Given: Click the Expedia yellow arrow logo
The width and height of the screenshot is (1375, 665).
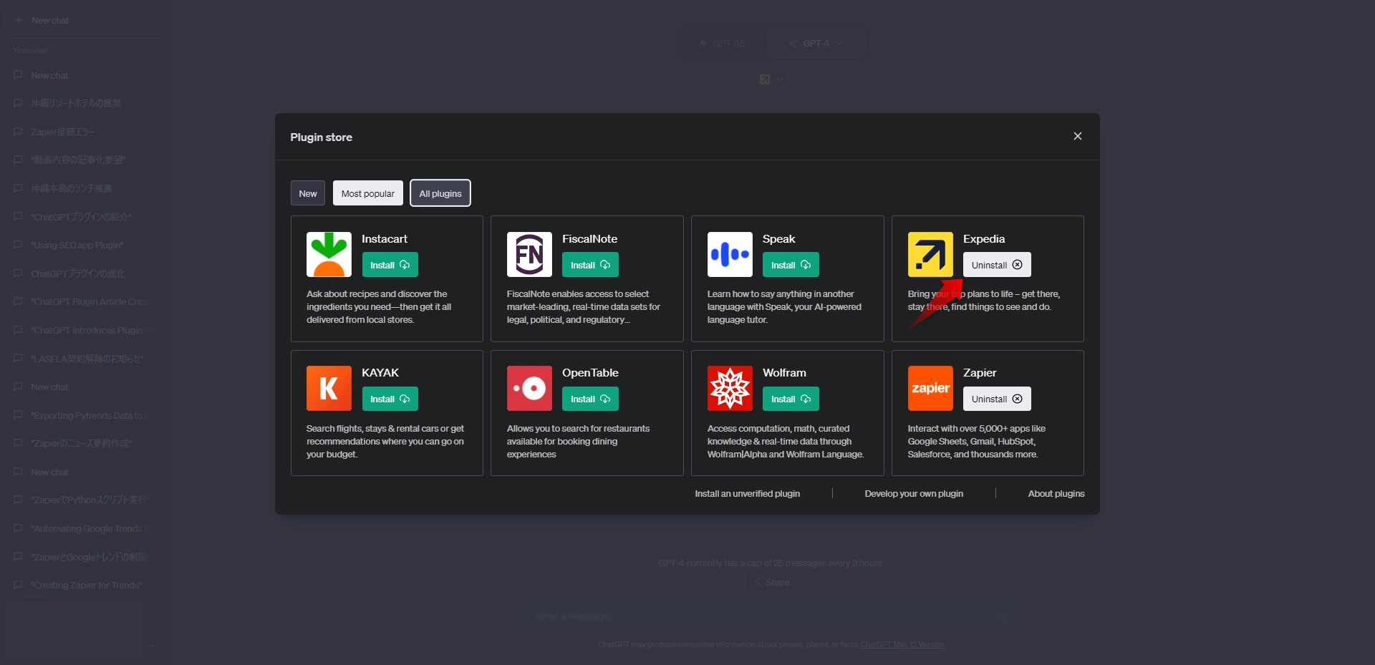Looking at the screenshot, I should click(930, 254).
